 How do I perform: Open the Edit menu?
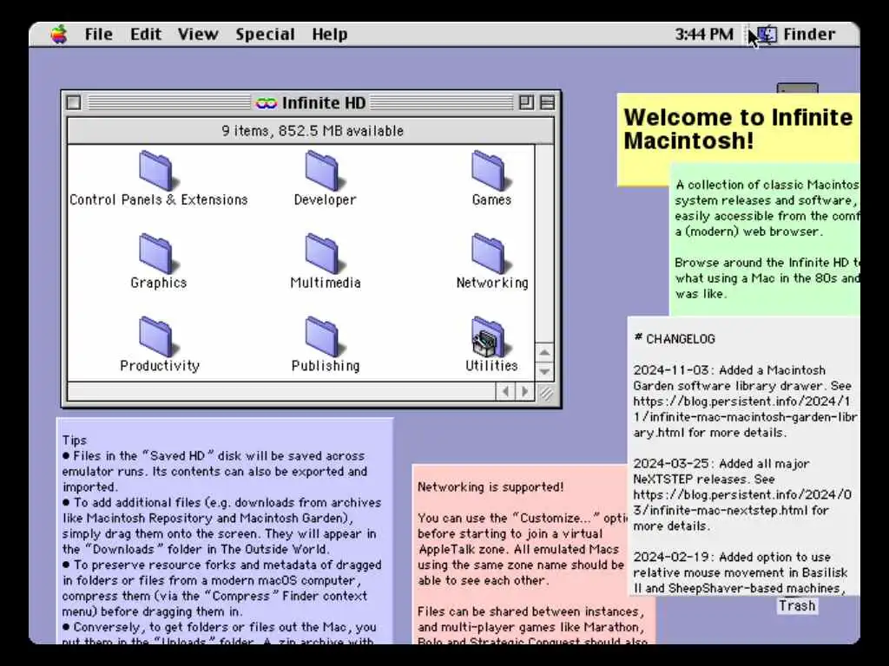pyautogui.click(x=146, y=35)
